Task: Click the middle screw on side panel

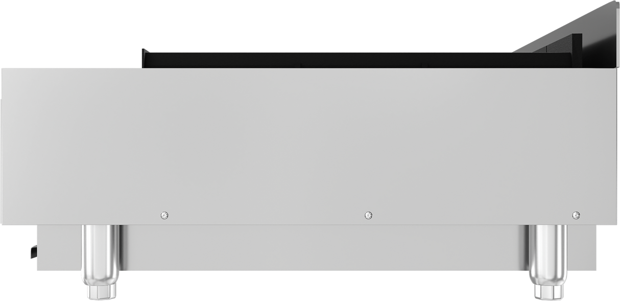Action: pos(368,215)
